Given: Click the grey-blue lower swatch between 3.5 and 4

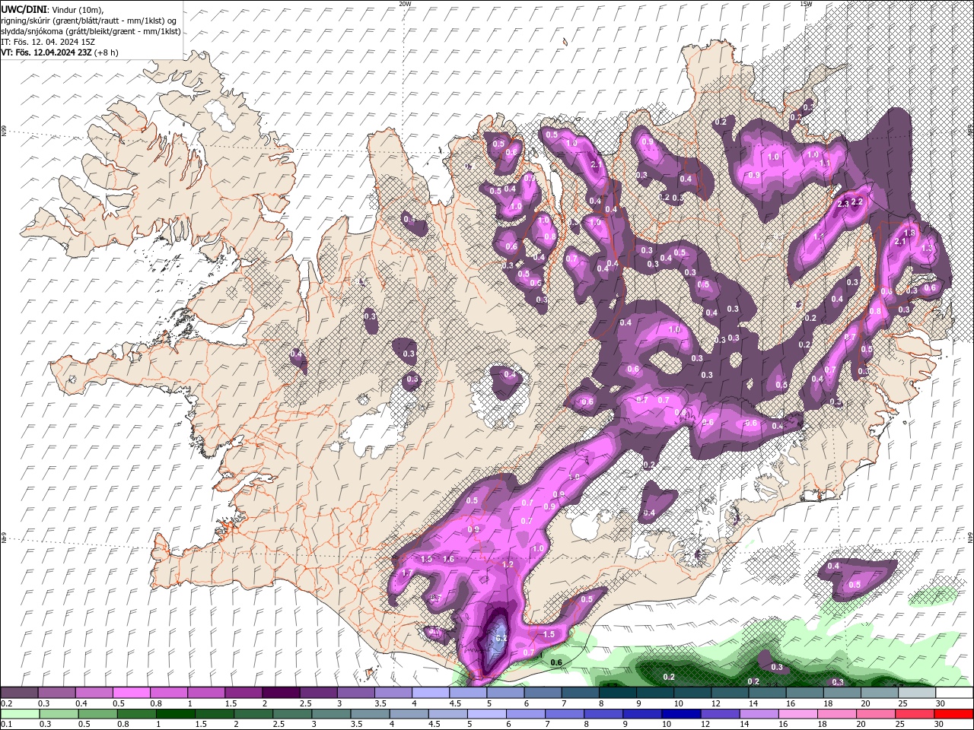Looking at the screenshot, I should click(369, 714).
